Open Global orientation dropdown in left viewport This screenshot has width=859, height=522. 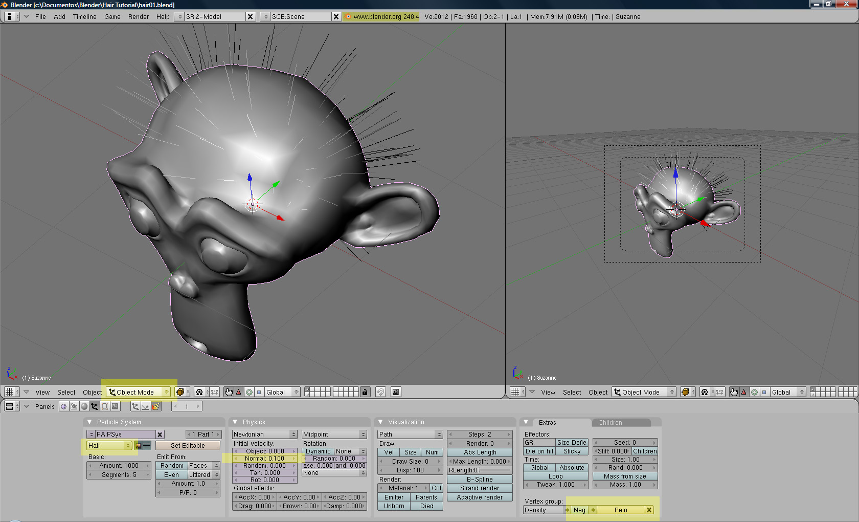[282, 392]
